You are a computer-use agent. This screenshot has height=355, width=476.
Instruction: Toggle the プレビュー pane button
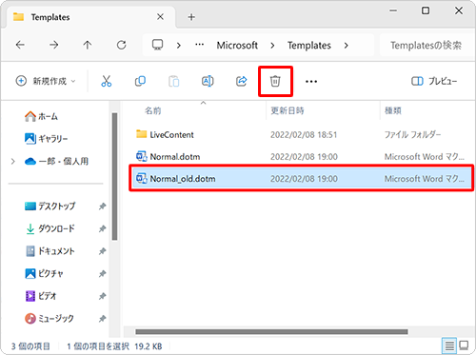434,81
